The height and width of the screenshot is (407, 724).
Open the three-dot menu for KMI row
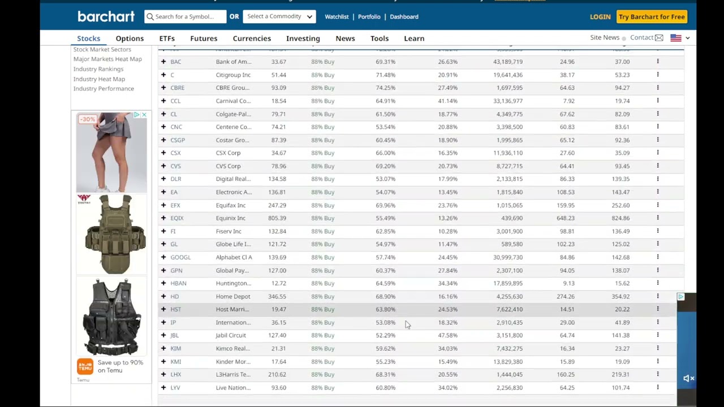pos(658,362)
